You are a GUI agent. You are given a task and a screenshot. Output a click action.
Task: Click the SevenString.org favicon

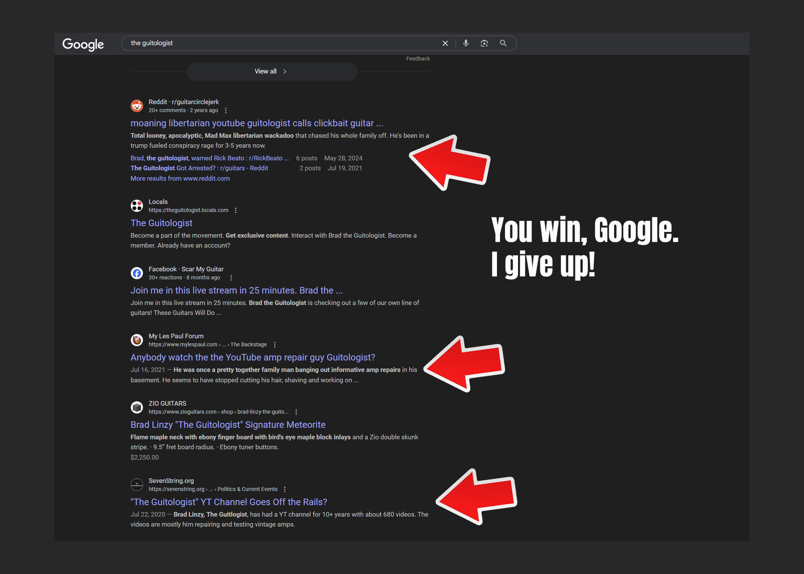pyautogui.click(x=137, y=484)
